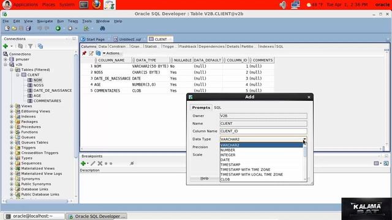Click the Sequences folder icon
Screen dimensions: 392x220
(x=18, y=163)
